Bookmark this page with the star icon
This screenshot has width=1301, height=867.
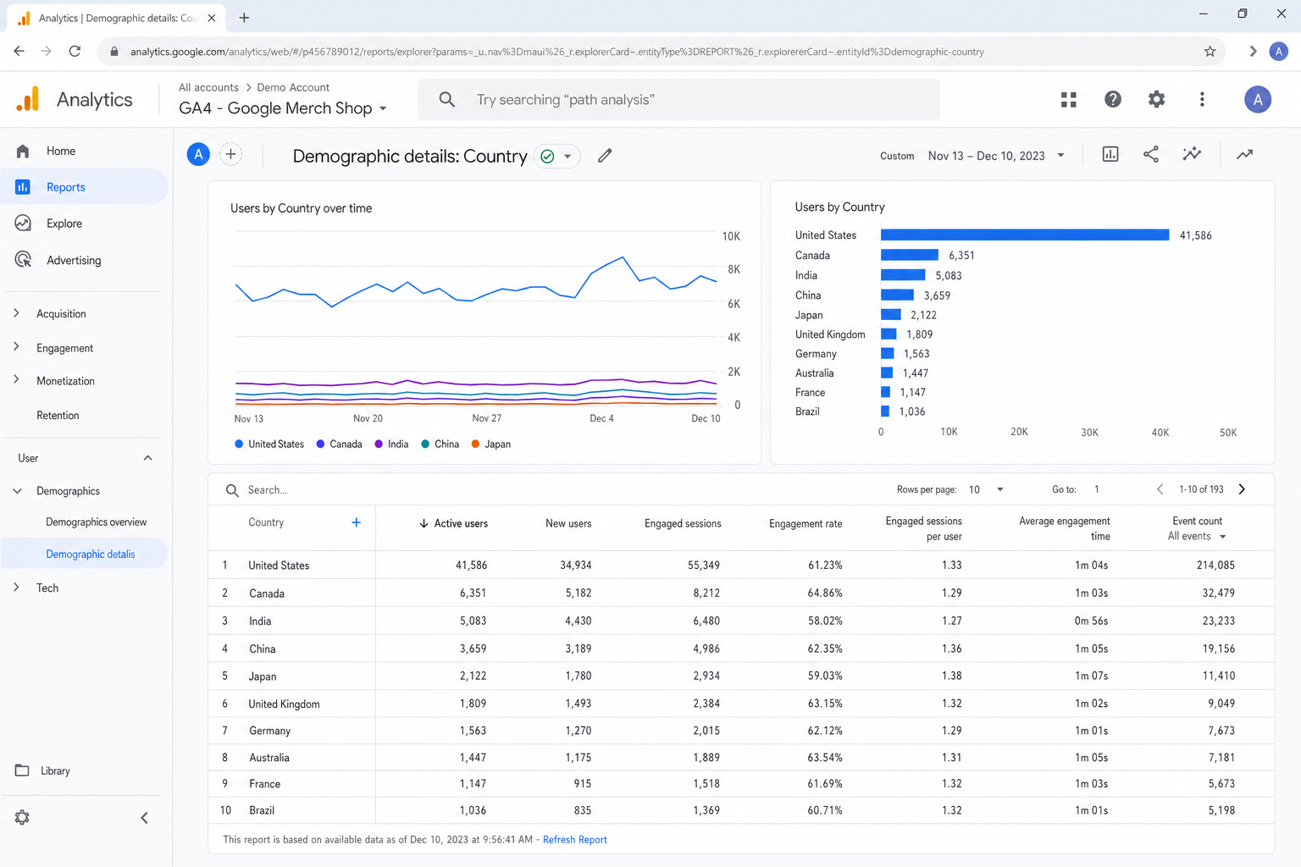pos(1210,52)
